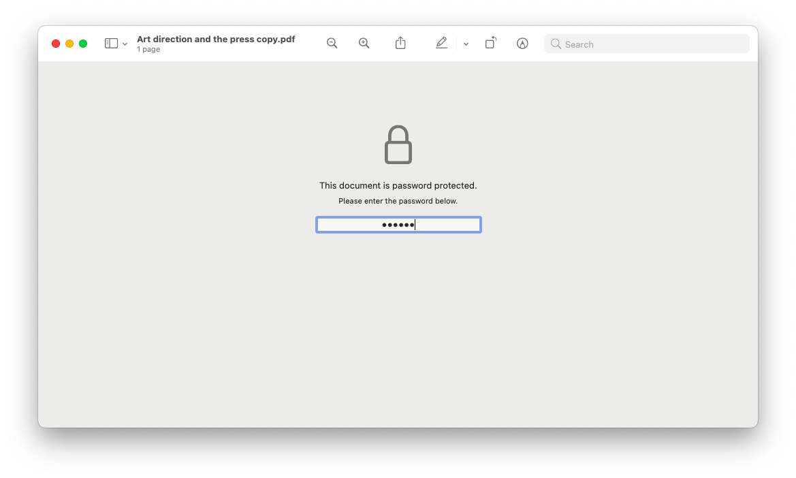Viewport: 796px width, 478px height.
Task: Show the Markup toolbar icon
Action: pos(522,44)
